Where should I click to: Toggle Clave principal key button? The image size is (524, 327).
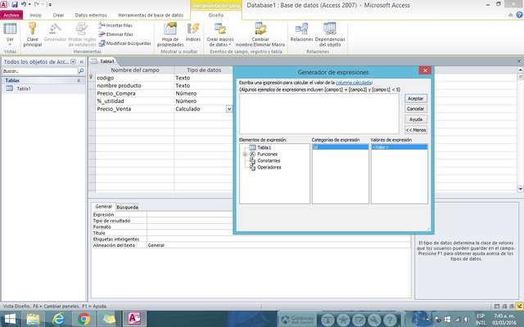33,34
